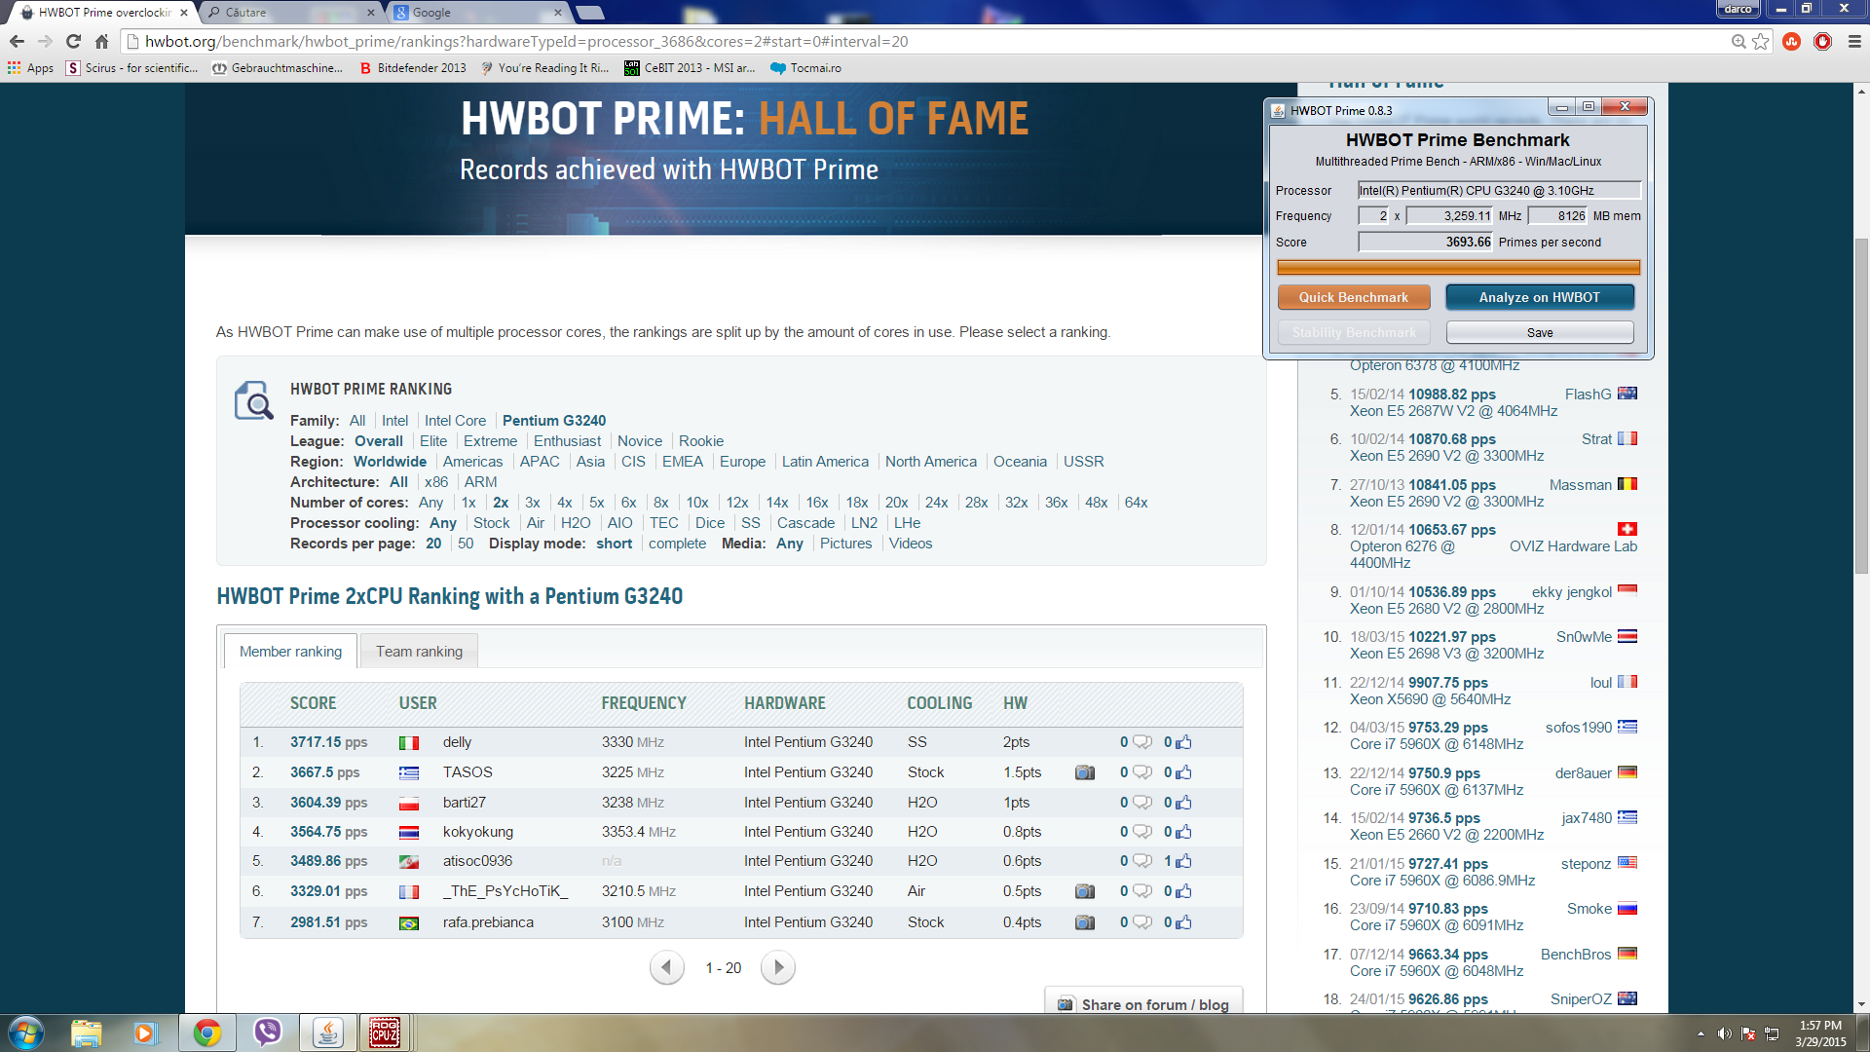Go to next ranking page arrow
The image size is (1870, 1052).
[x=777, y=967]
